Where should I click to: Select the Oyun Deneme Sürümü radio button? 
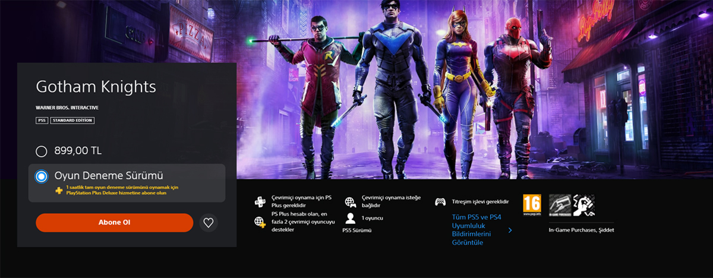click(x=42, y=176)
